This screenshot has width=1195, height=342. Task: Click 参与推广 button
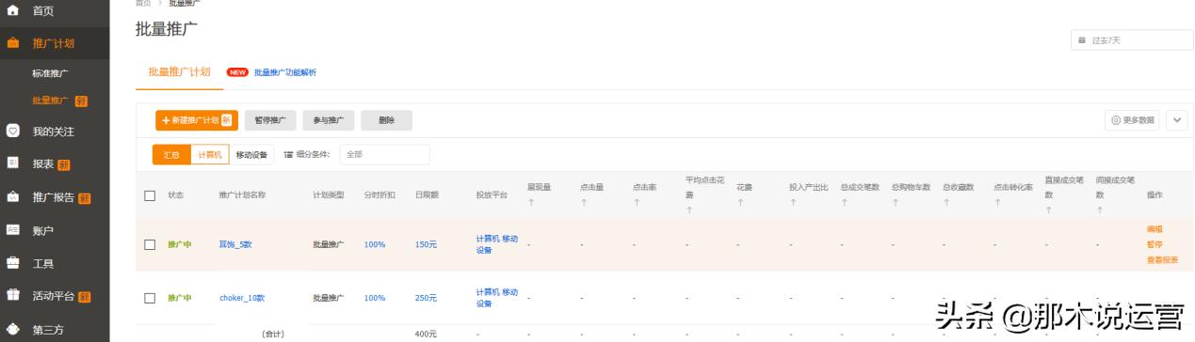[x=329, y=120]
